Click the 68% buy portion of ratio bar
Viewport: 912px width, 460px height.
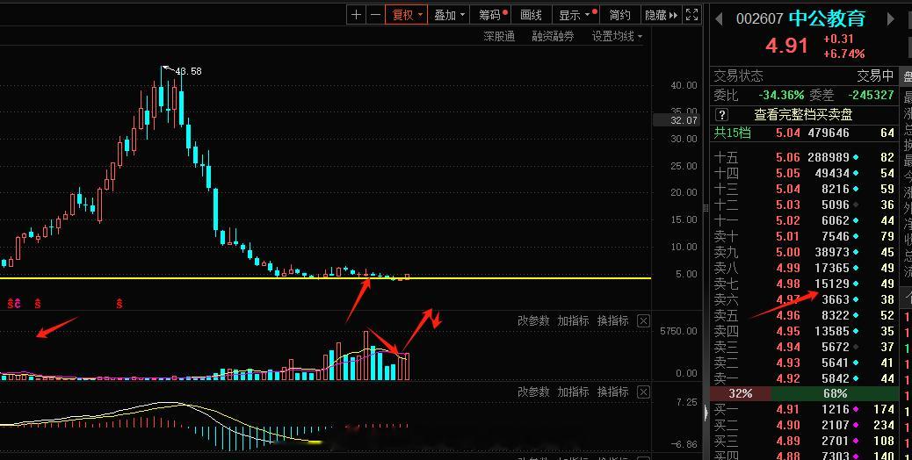836,394
